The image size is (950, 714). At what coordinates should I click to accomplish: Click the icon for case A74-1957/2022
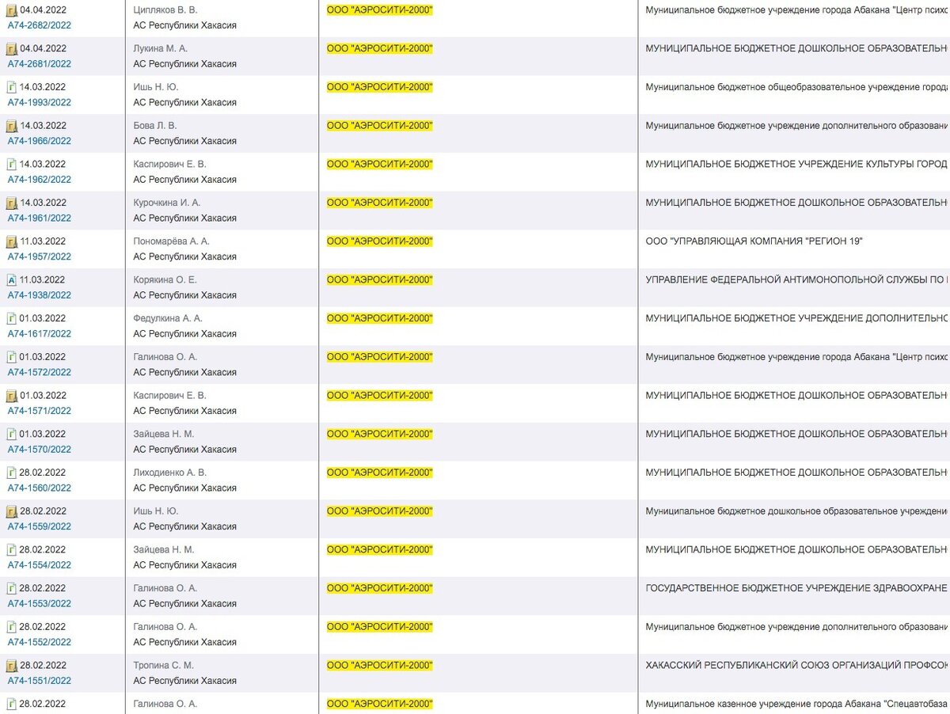click(12, 242)
